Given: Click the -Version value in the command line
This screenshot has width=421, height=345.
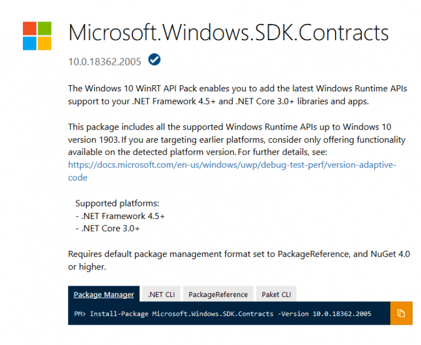Looking at the screenshot, I should coord(341,314).
